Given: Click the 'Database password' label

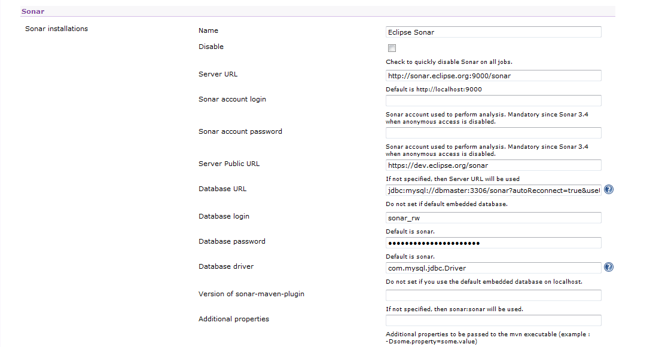Looking at the screenshot, I should (231, 241).
